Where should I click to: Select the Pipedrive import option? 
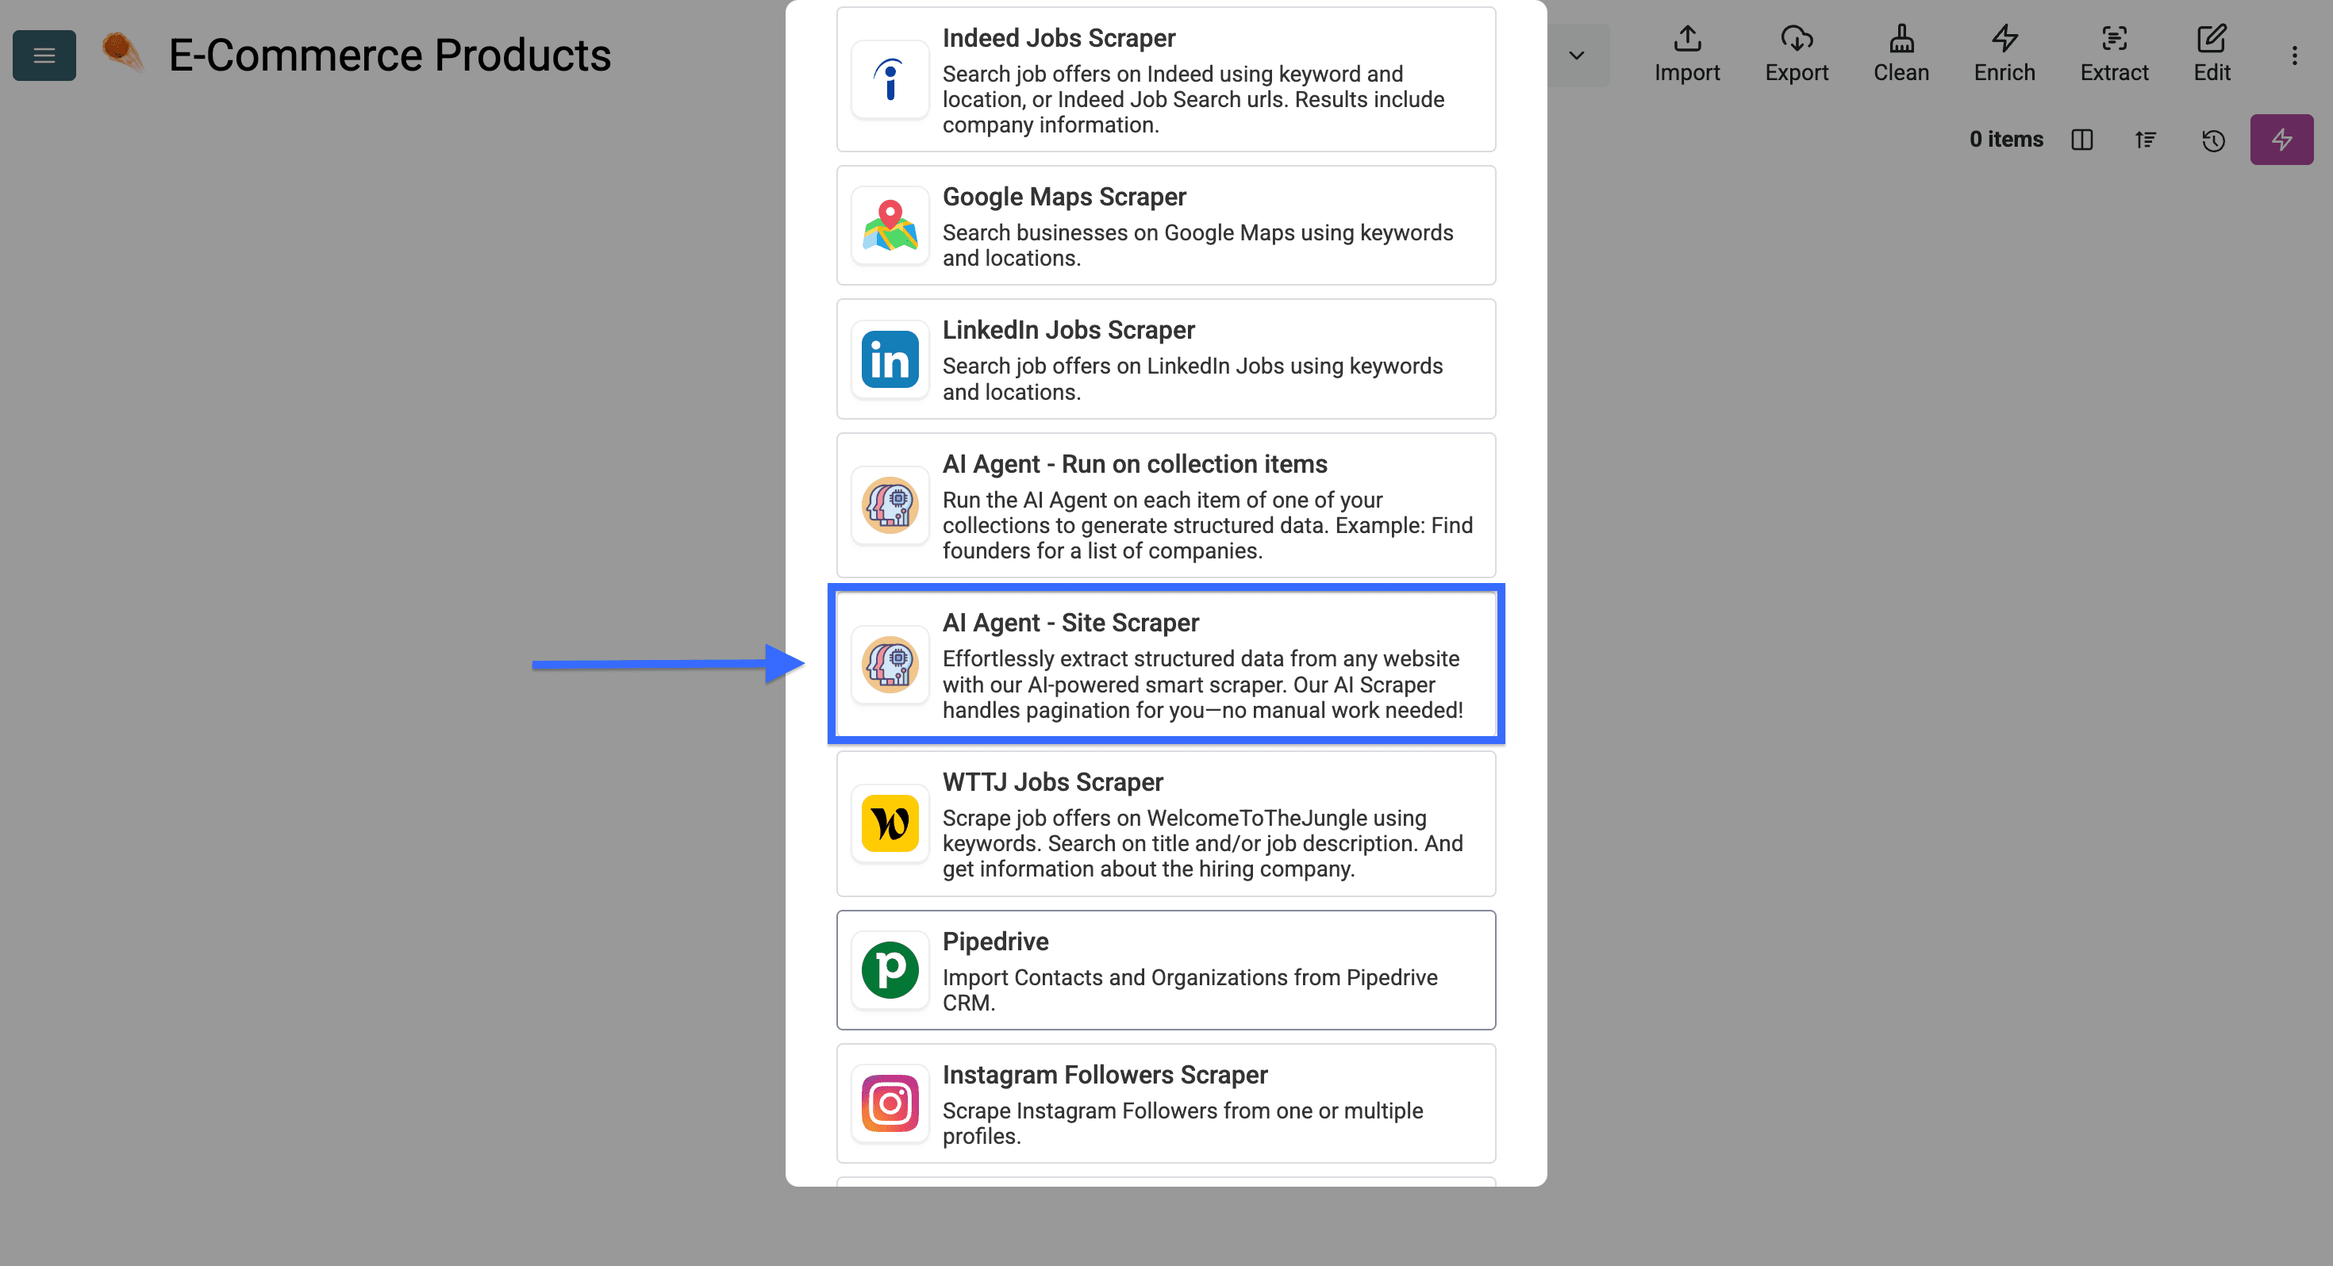tap(1166, 969)
